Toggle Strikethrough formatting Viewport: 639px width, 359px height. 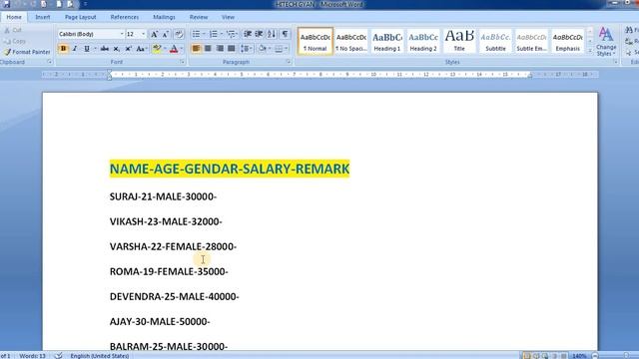(105, 49)
